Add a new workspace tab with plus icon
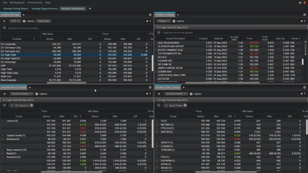This screenshot has height=173, width=308. pyautogui.click(x=90, y=9)
